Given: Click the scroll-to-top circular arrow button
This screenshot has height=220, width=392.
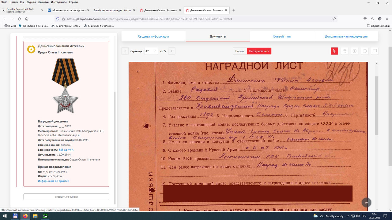Looking at the screenshot, I should (x=366, y=202).
